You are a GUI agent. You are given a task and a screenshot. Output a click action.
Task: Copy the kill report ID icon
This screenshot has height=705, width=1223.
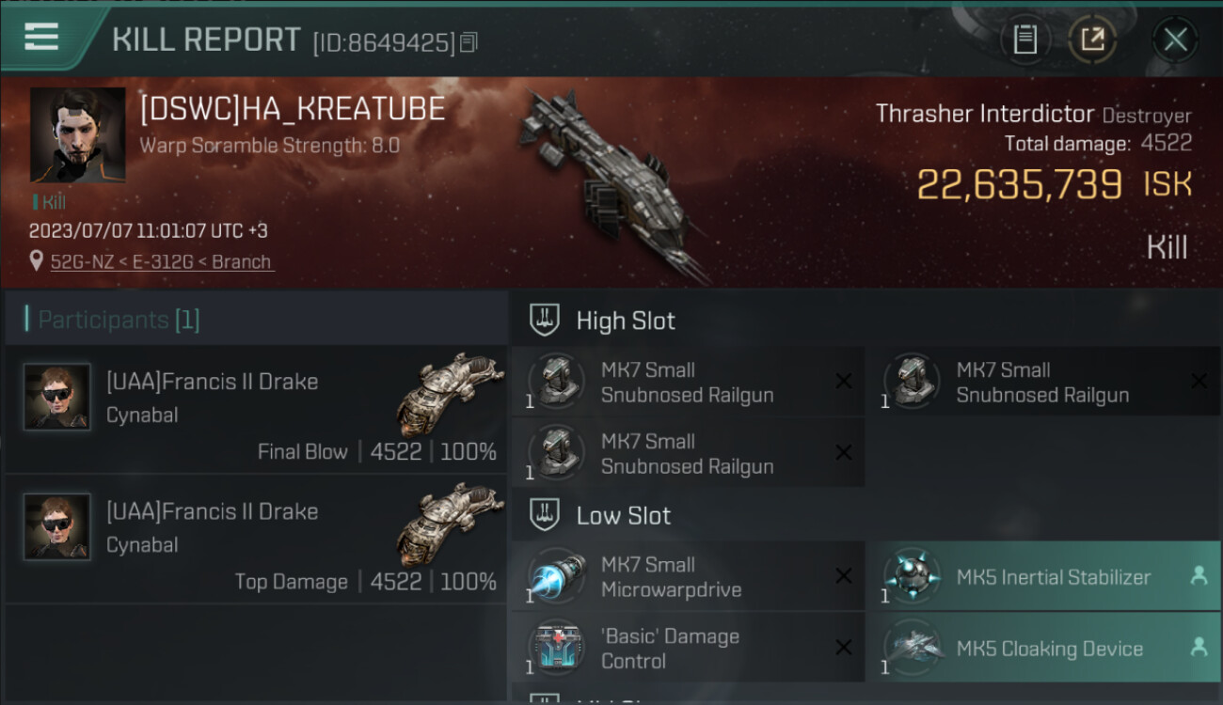click(469, 42)
